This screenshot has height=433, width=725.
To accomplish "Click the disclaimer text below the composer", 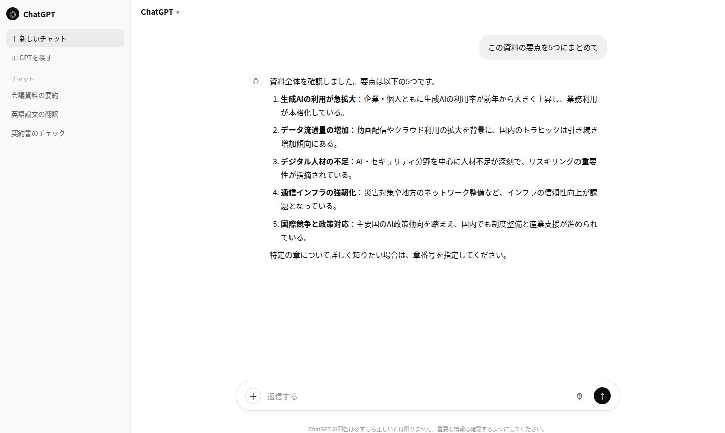I will [x=427, y=429].
